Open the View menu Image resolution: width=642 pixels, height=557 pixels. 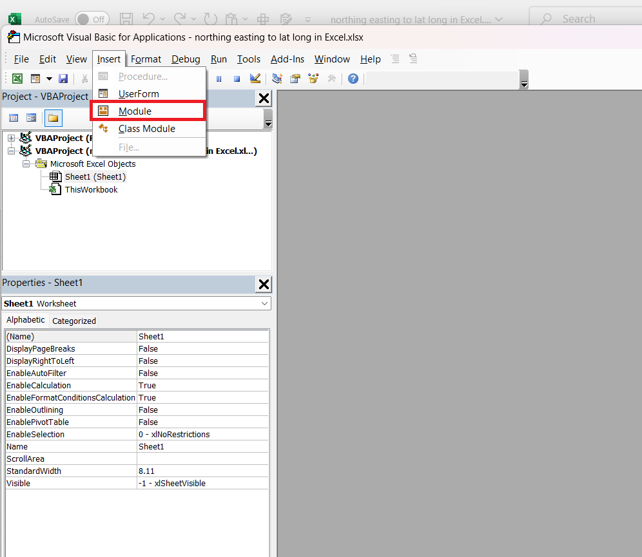[x=77, y=59]
